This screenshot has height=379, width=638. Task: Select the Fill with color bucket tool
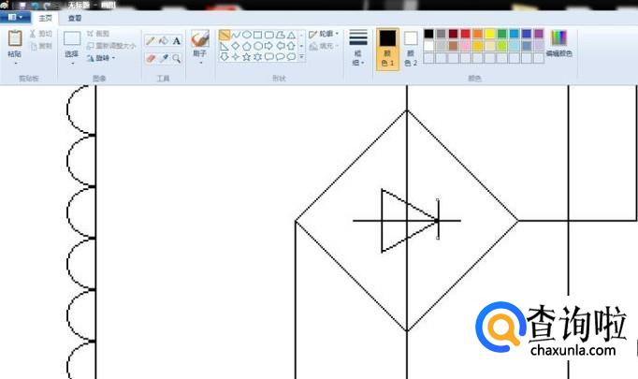pos(163,41)
